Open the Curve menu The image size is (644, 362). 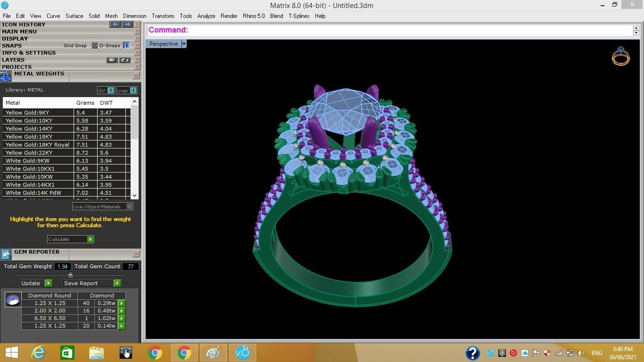pyautogui.click(x=53, y=16)
